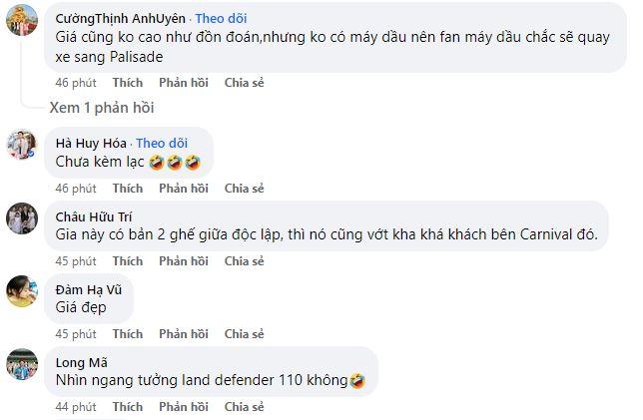Screen dimensions: 643x420
Task: Open Châu Hữu Trí's avatar
Action: 23,217
